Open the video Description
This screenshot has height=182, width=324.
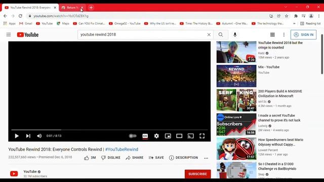[183, 158]
